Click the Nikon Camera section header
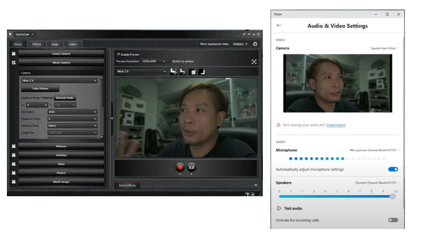 pyautogui.click(x=61, y=62)
